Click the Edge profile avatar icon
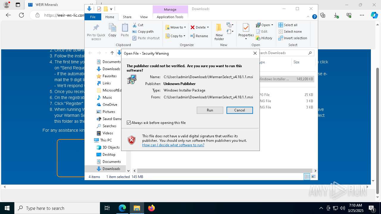 7,5
